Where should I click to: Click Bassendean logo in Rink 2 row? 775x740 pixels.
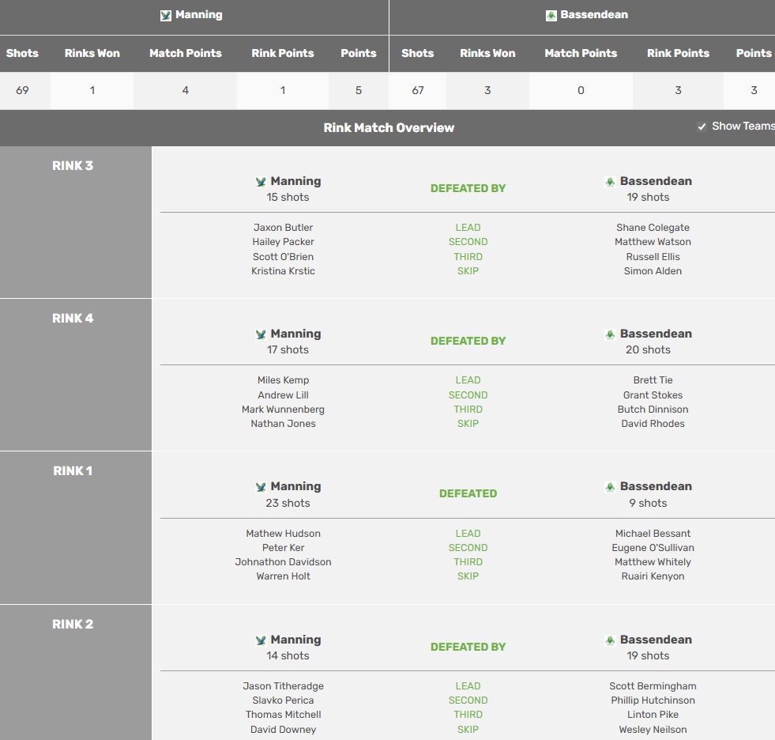610,640
